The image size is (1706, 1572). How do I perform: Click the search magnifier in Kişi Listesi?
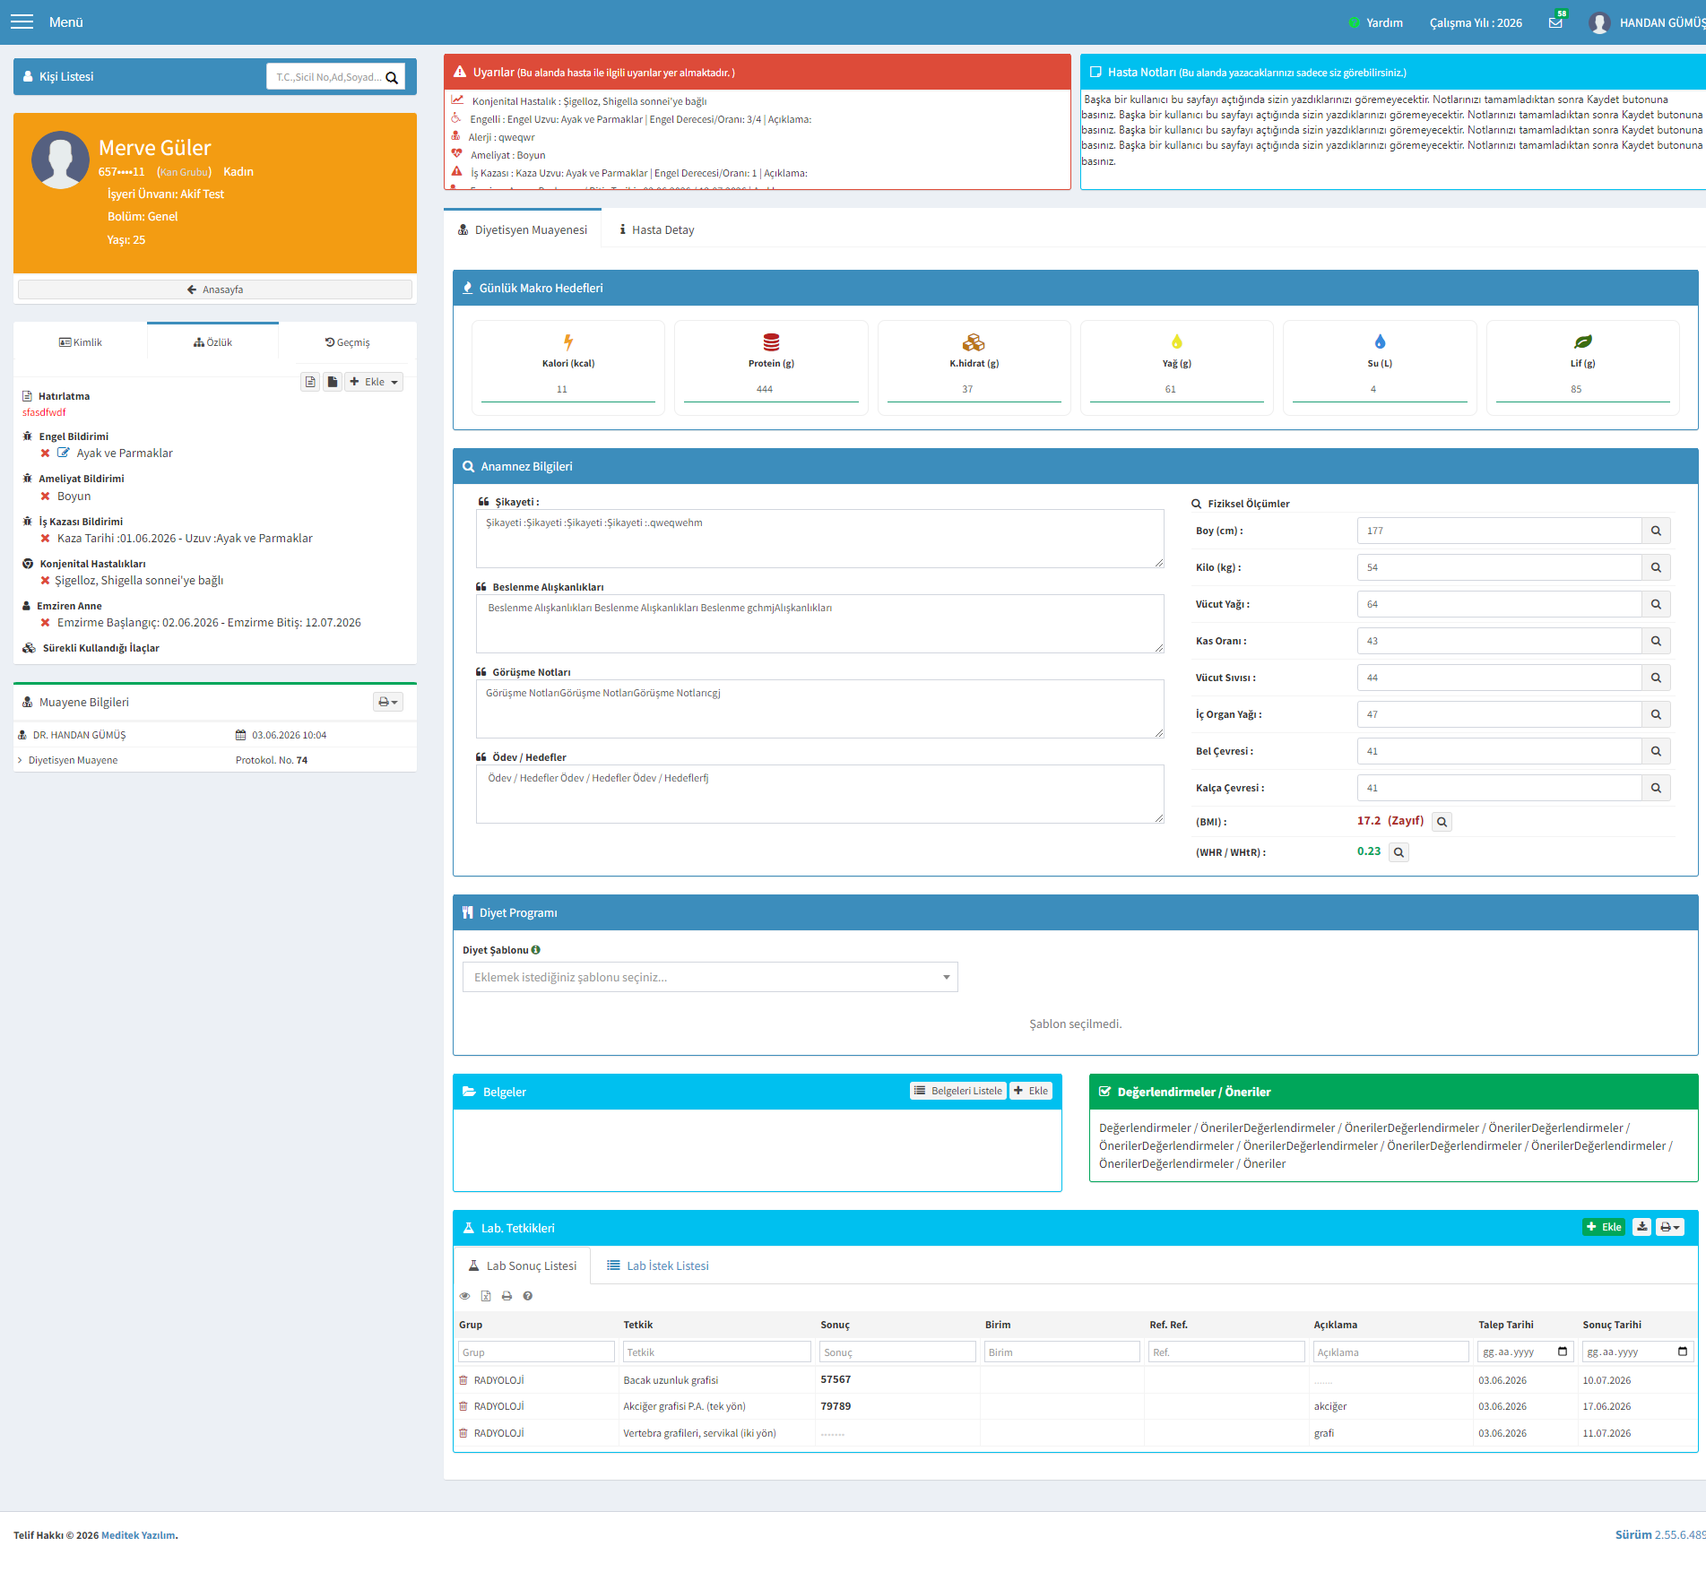tap(392, 77)
